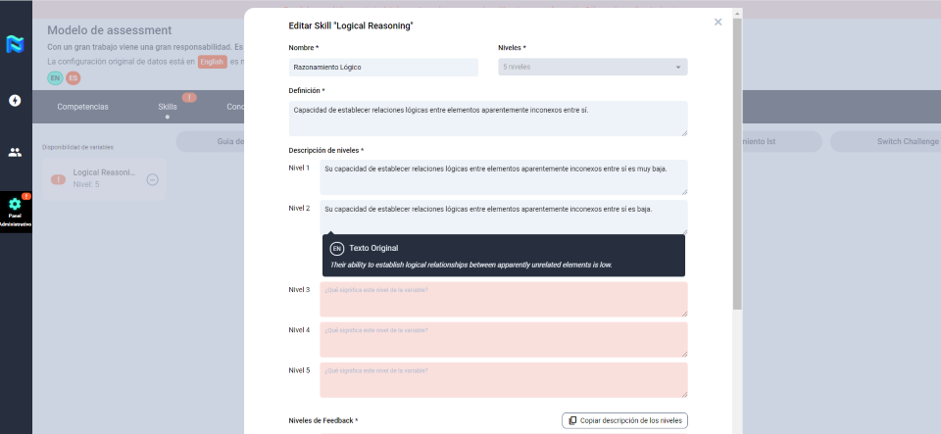The width and height of the screenshot is (941, 434).
Task: Open the lightning bolt sidebar section
Action: tap(15, 100)
